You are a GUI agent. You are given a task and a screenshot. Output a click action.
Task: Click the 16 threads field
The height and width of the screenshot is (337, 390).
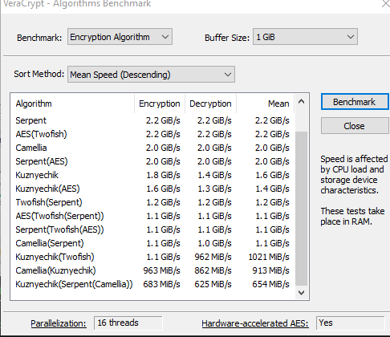point(128,323)
